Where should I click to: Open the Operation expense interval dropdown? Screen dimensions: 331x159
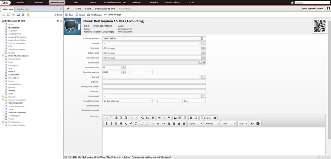point(141,72)
